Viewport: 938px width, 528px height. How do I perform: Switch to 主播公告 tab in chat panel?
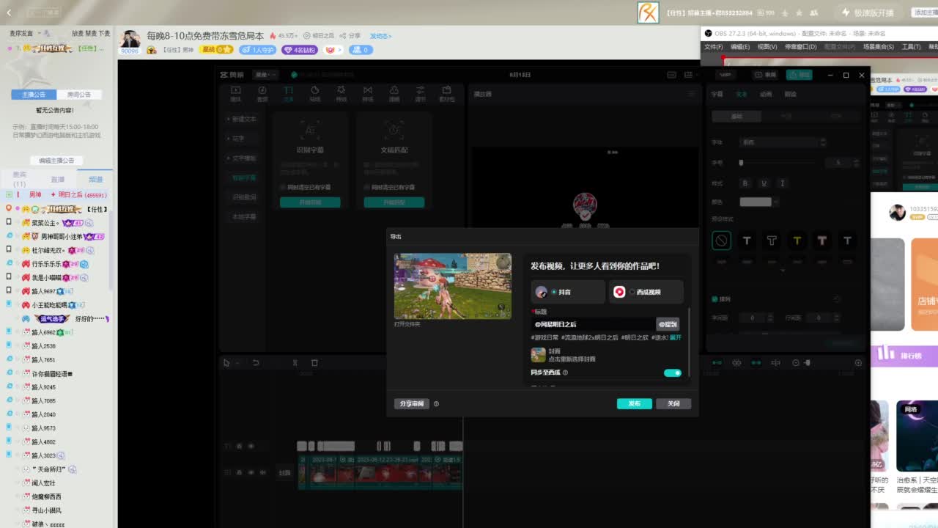point(34,95)
